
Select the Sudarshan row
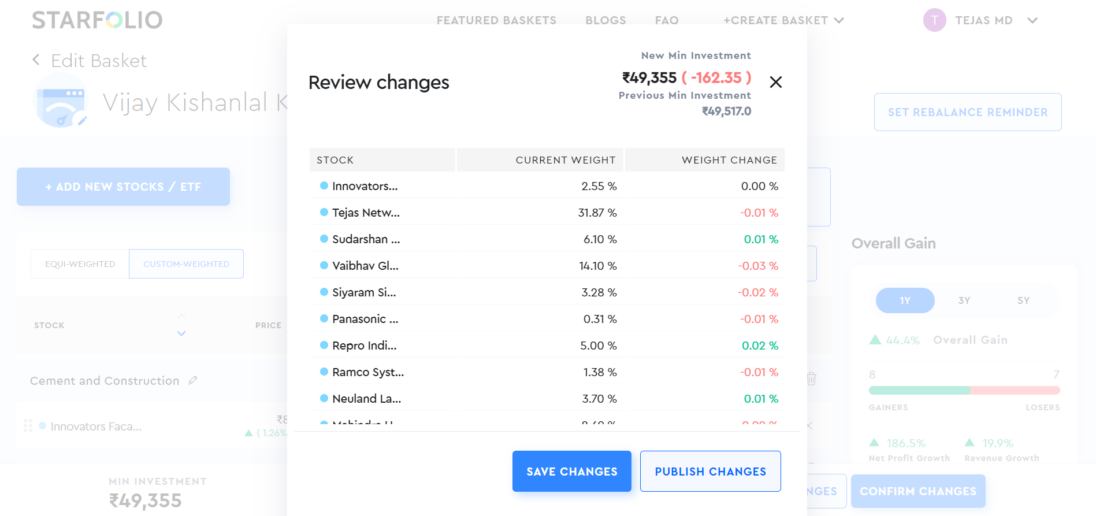tap(547, 239)
